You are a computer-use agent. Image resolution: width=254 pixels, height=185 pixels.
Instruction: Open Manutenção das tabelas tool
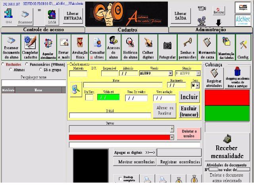226,47
